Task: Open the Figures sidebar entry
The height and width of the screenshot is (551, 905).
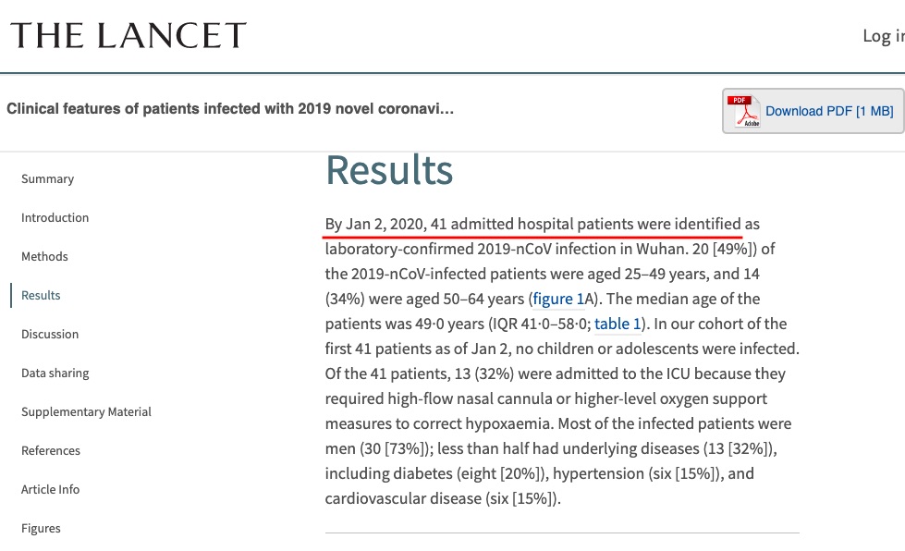Action: [41, 528]
